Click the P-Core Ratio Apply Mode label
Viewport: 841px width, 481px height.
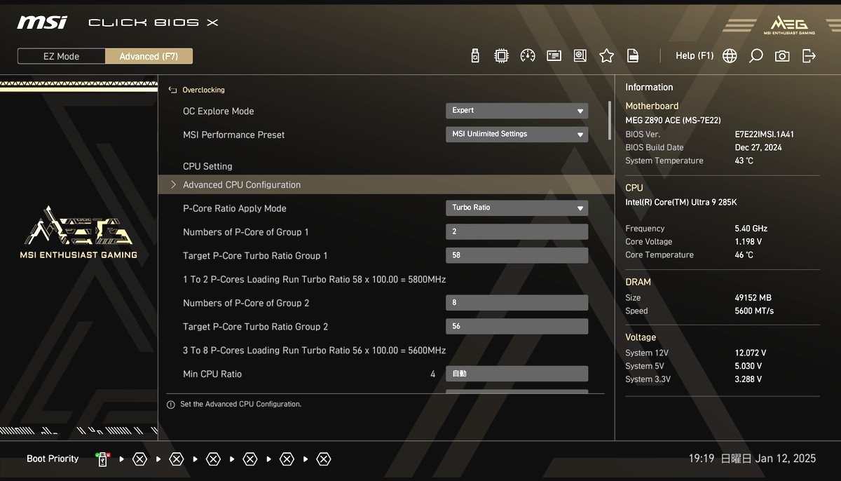click(x=235, y=208)
